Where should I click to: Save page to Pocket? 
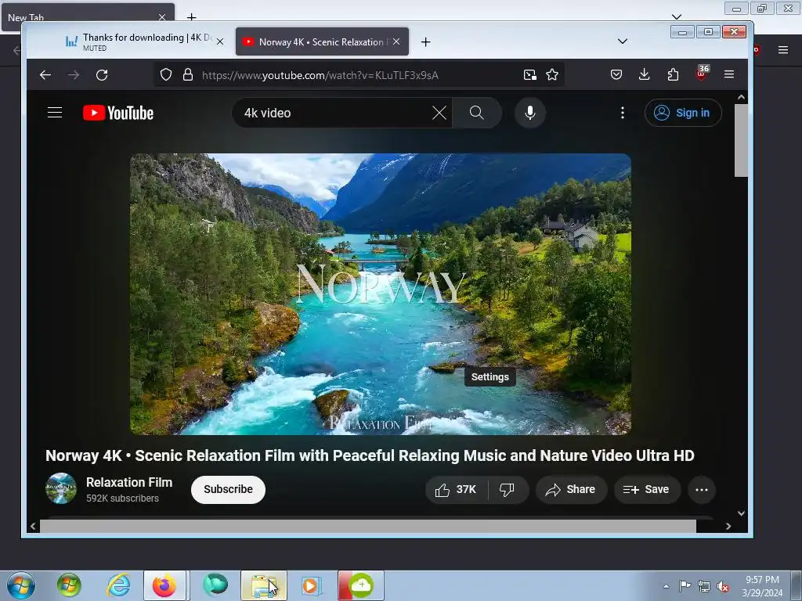pos(616,74)
